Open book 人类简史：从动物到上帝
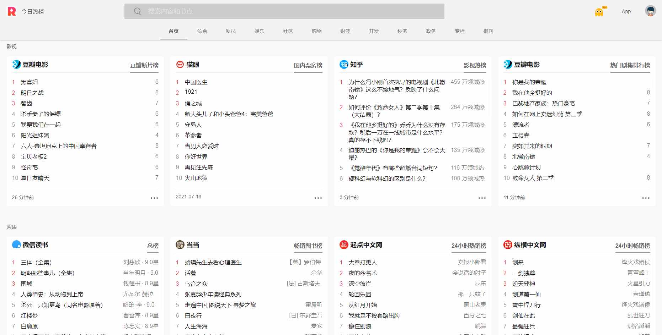 tap(52, 294)
